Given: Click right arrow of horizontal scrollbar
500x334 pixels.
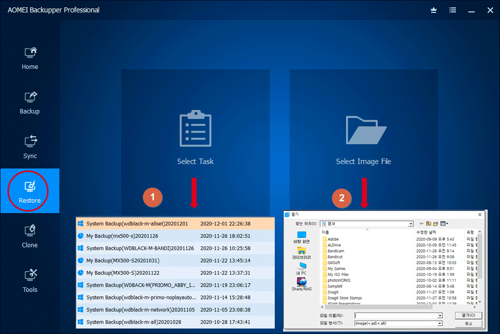Looking at the screenshot, I should 475,307.
